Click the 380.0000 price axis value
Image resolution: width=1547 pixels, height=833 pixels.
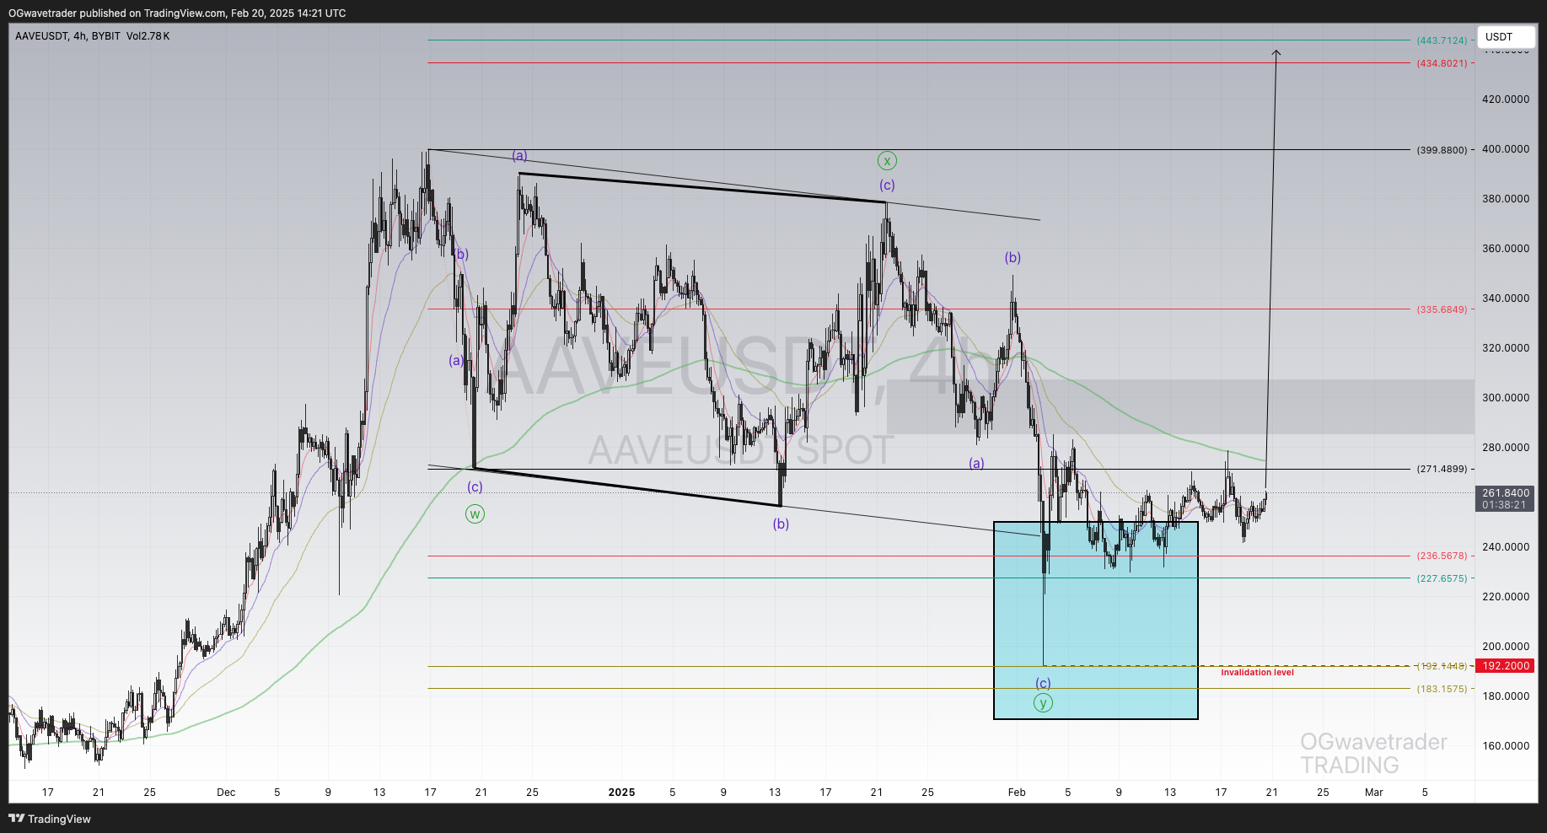(1506, 199)
